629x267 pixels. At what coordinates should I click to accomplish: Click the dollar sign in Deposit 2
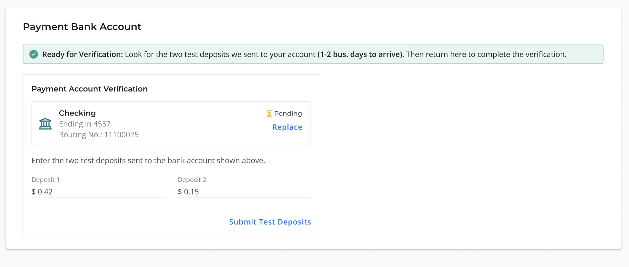pos(180,192)
